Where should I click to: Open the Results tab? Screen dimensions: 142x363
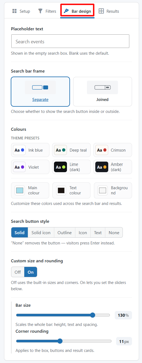pos(109,11)
